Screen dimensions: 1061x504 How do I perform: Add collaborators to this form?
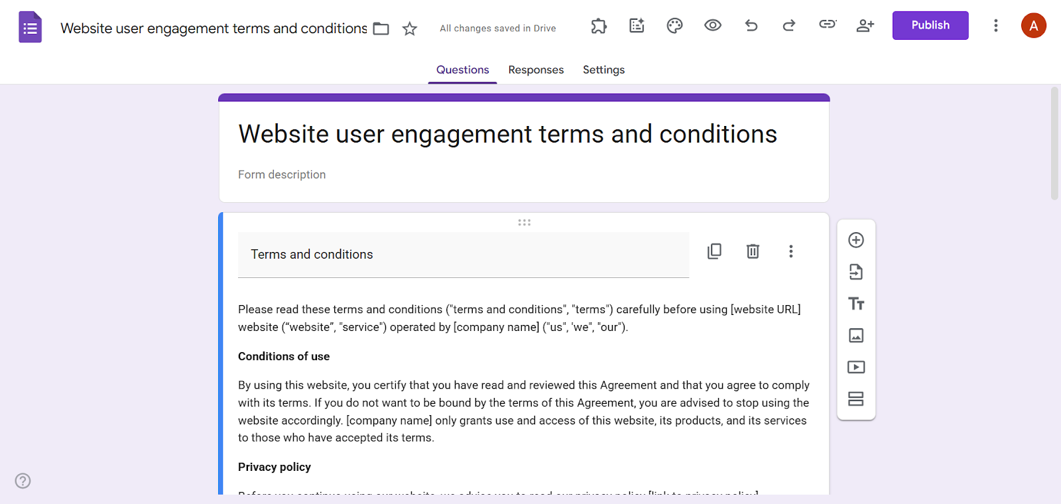(x=865, y=25)
